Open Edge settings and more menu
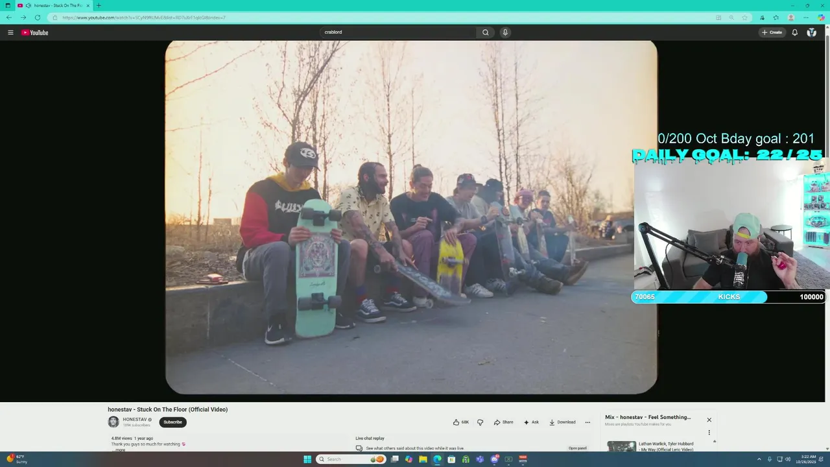830x467 pixels. (x=806, y=18)
